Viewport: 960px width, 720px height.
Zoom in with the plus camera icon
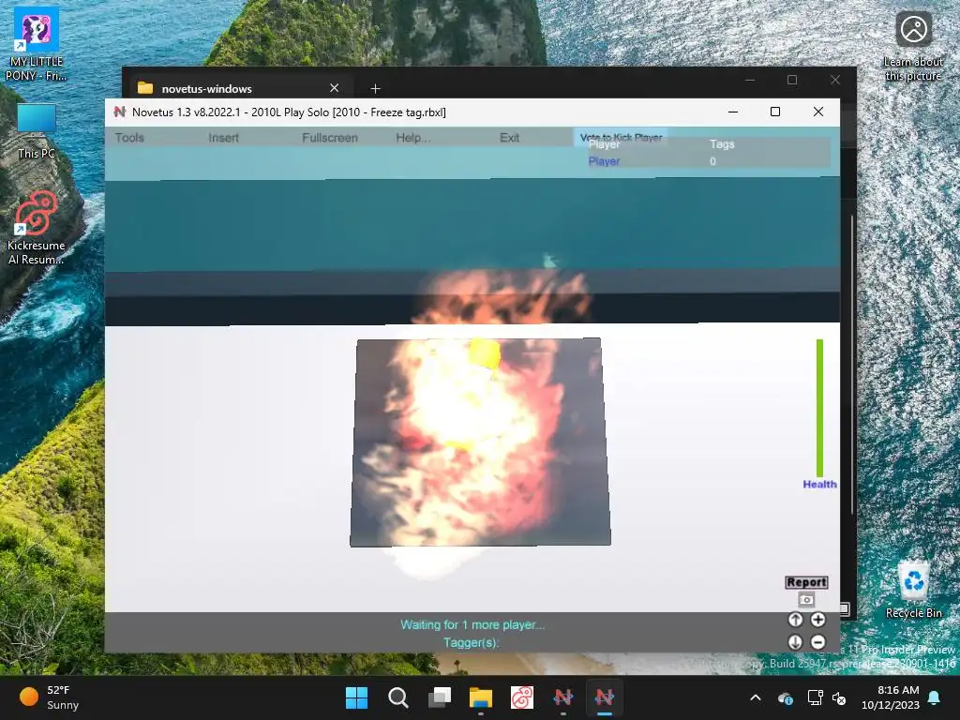[x=817, y=620]
